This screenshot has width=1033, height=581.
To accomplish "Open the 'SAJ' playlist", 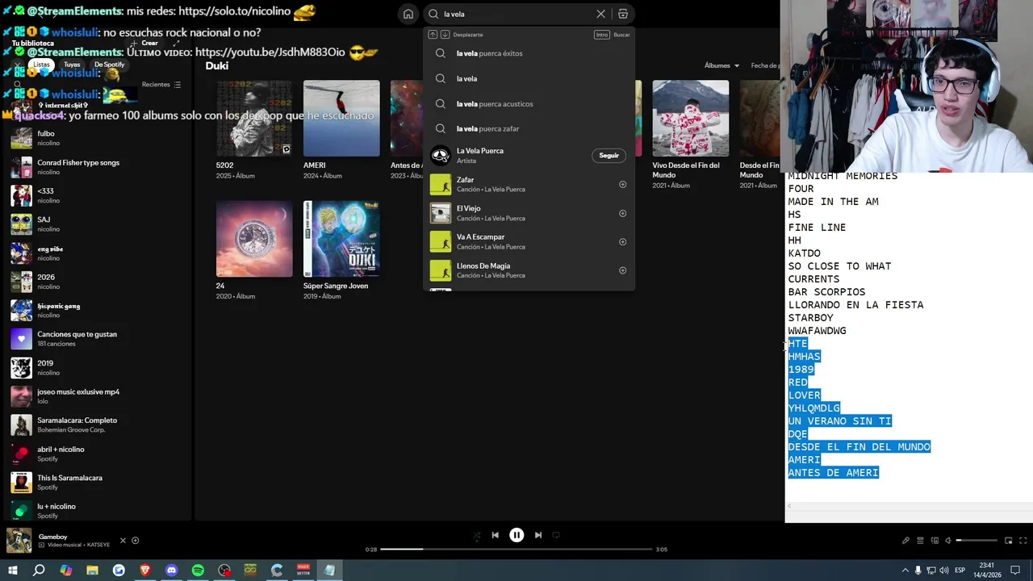I will [97, 224].
